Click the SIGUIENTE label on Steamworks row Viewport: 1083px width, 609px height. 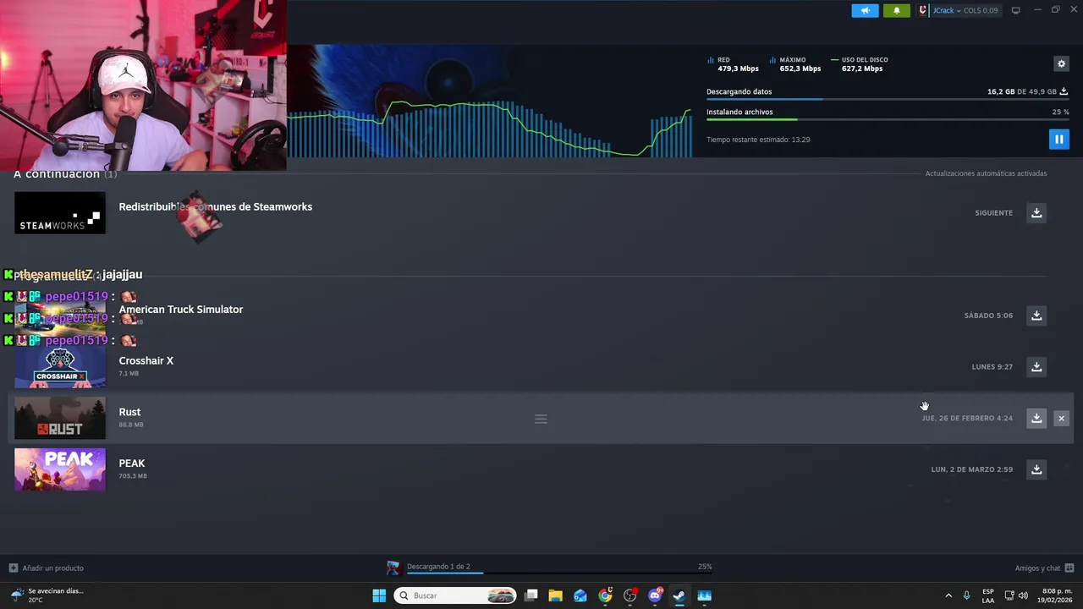(x=993, y=213)
